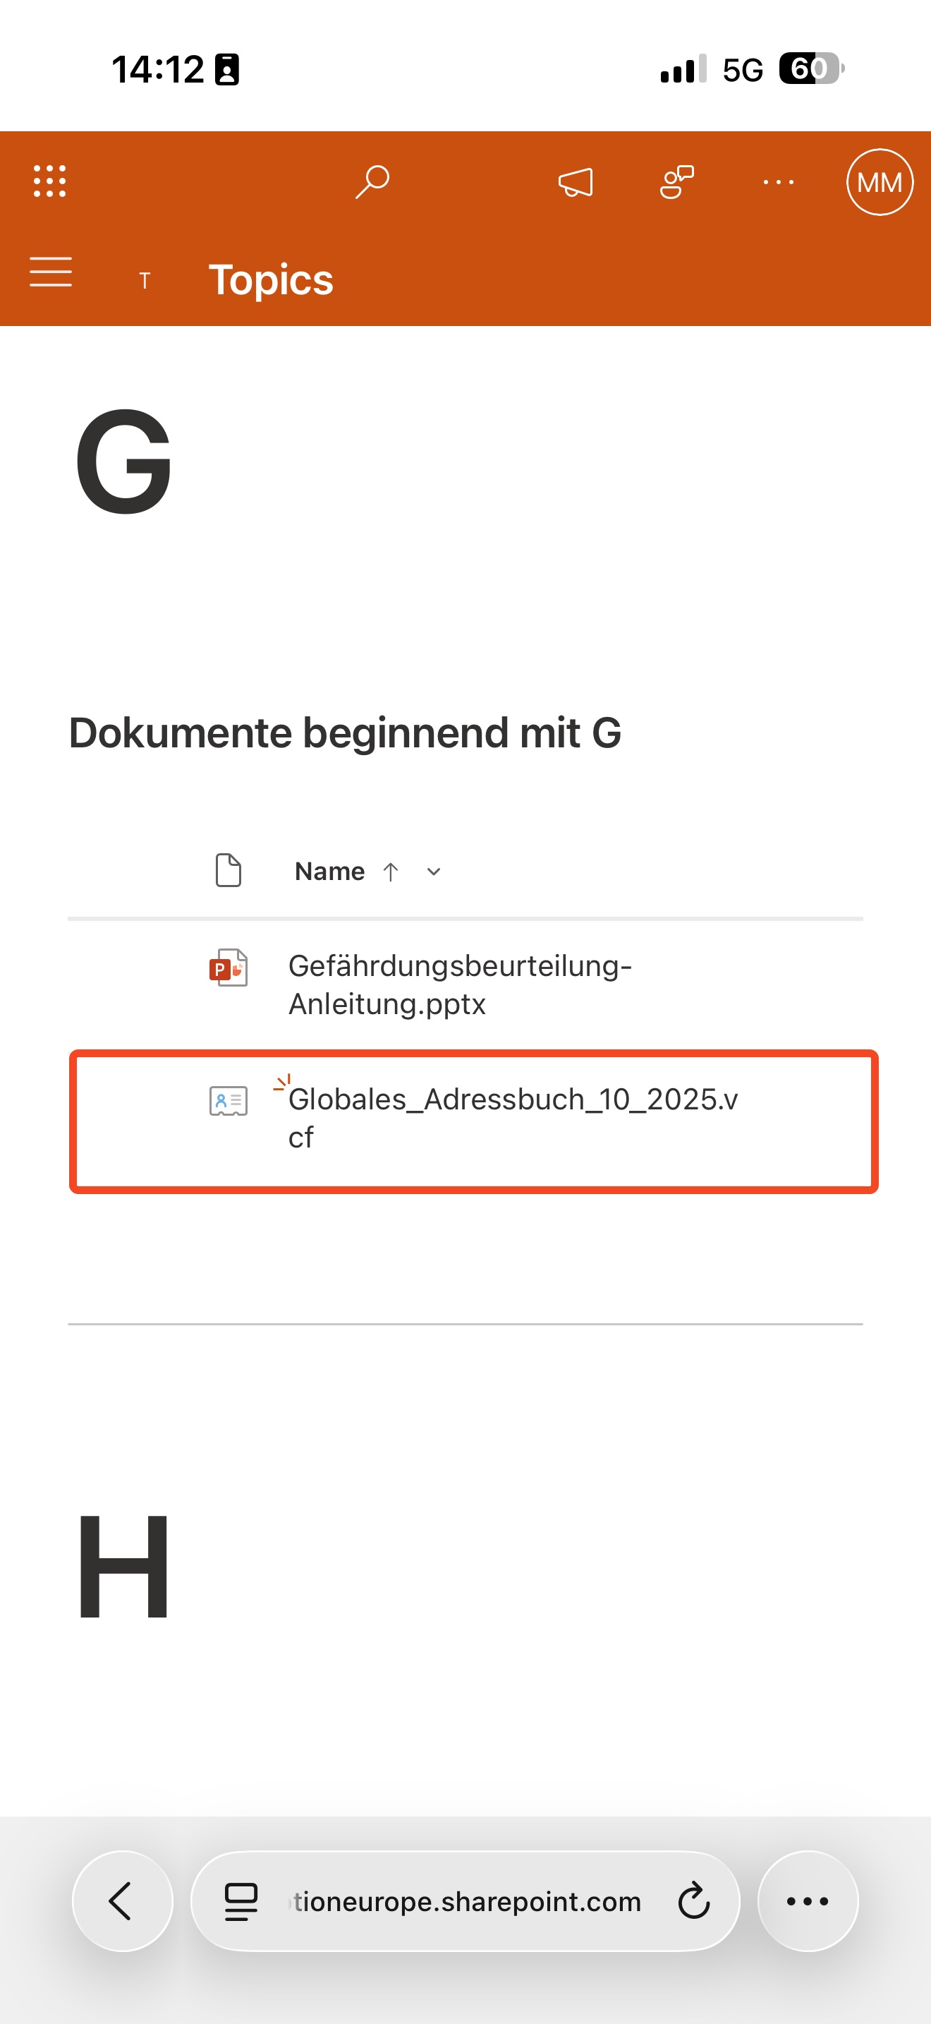Go back with browser back button
The height and width of the screenshot is (2024, 931).
click(123, 1900)
